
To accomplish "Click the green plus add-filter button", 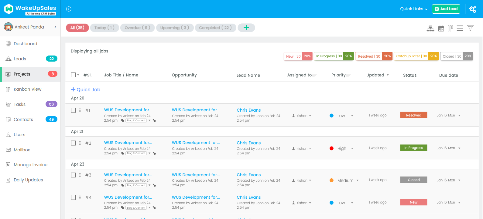I will pos(246,28).
